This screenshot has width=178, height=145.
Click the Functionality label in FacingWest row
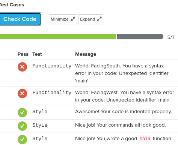click(52, 93)
